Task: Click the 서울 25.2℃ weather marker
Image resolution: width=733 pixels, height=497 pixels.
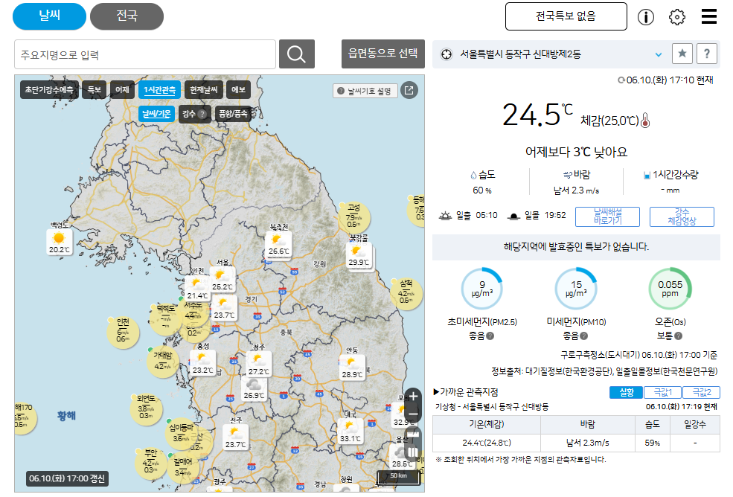Action: click(x=222, y=280)
